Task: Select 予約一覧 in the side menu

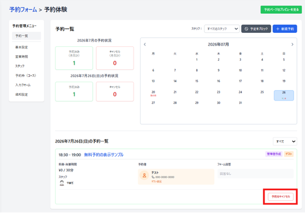Action: pos(27,36)
